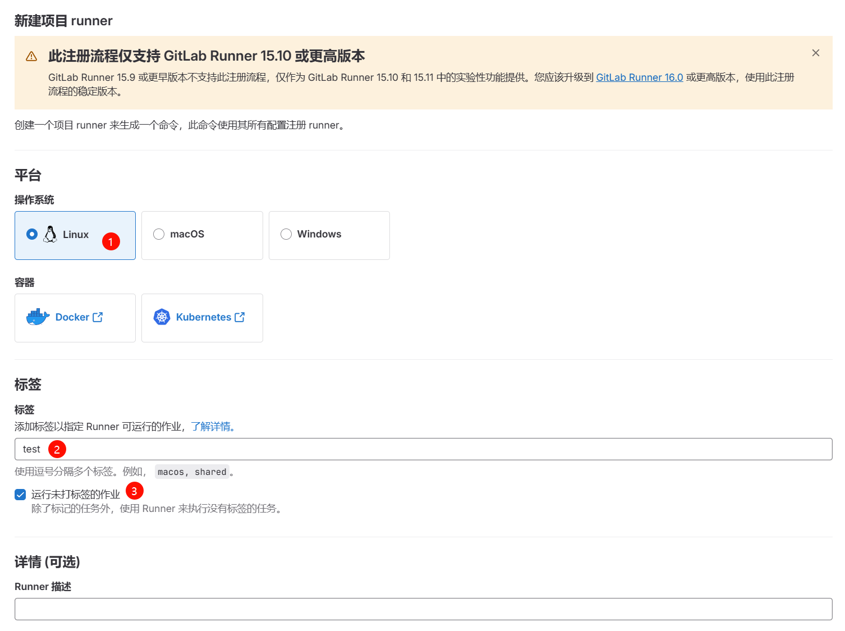The height and width of the screenshot is (631, 845).
Task: Open the Docker text link
Action: pos(72,317)
